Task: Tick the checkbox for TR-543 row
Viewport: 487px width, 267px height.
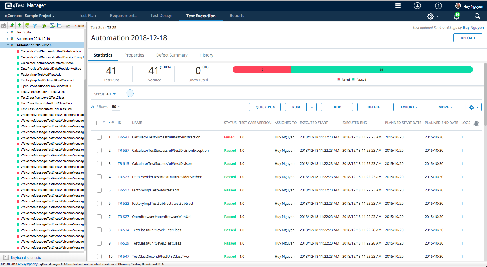Action: (x=99, y=137)
